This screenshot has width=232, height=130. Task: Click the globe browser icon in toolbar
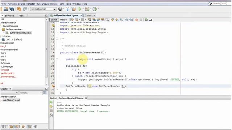pyautogui.click(x=60, y=9)
